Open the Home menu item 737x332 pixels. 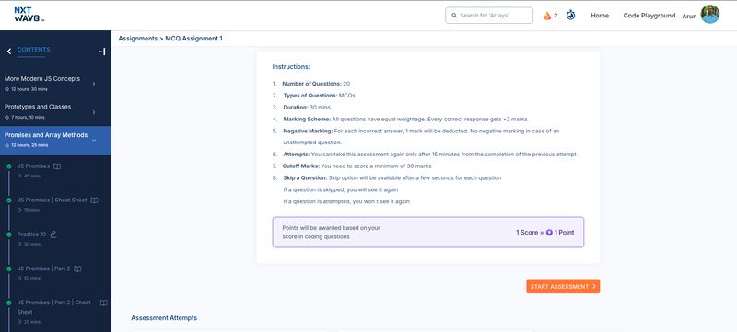pos(600,16)
